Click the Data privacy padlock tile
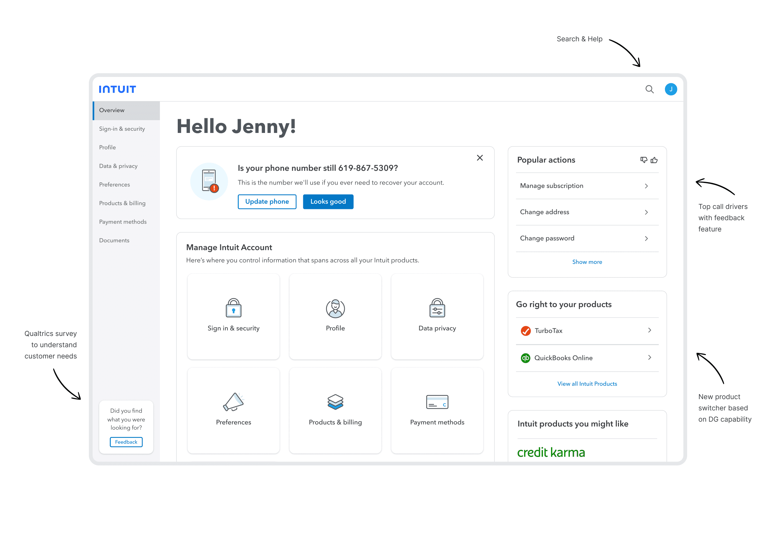 (437, 316)
